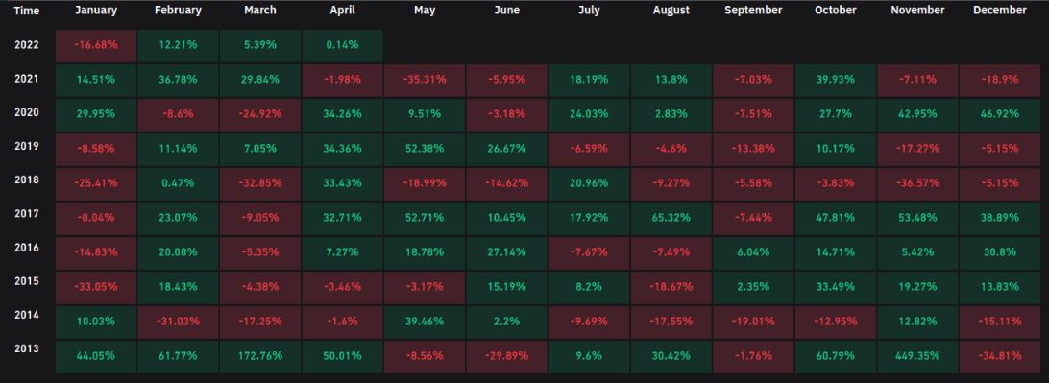The image size is (1049, 383).
Task: Select the June column header
Action: 506,11
